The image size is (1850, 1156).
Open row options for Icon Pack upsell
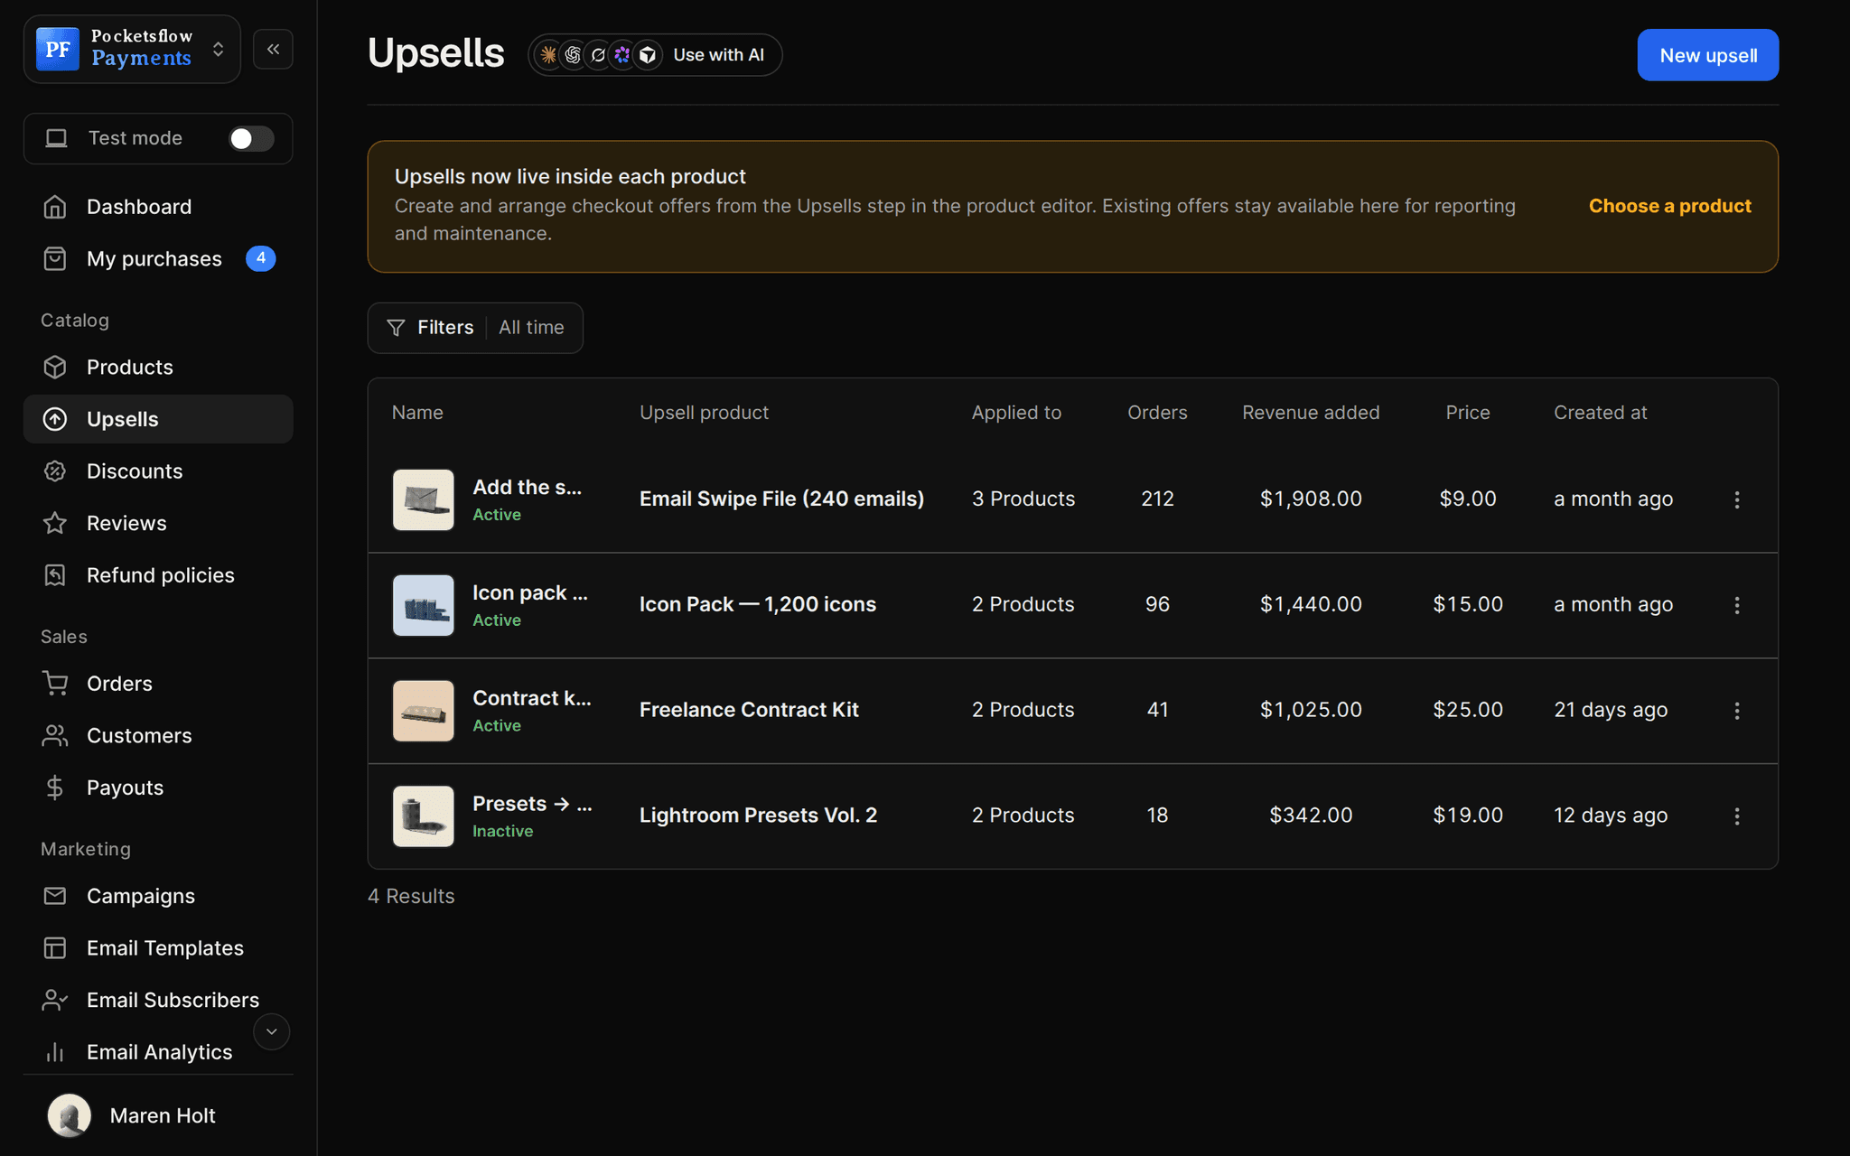coord(1736,605)
